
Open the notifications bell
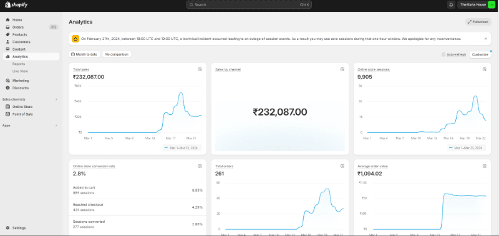point(451,5)
